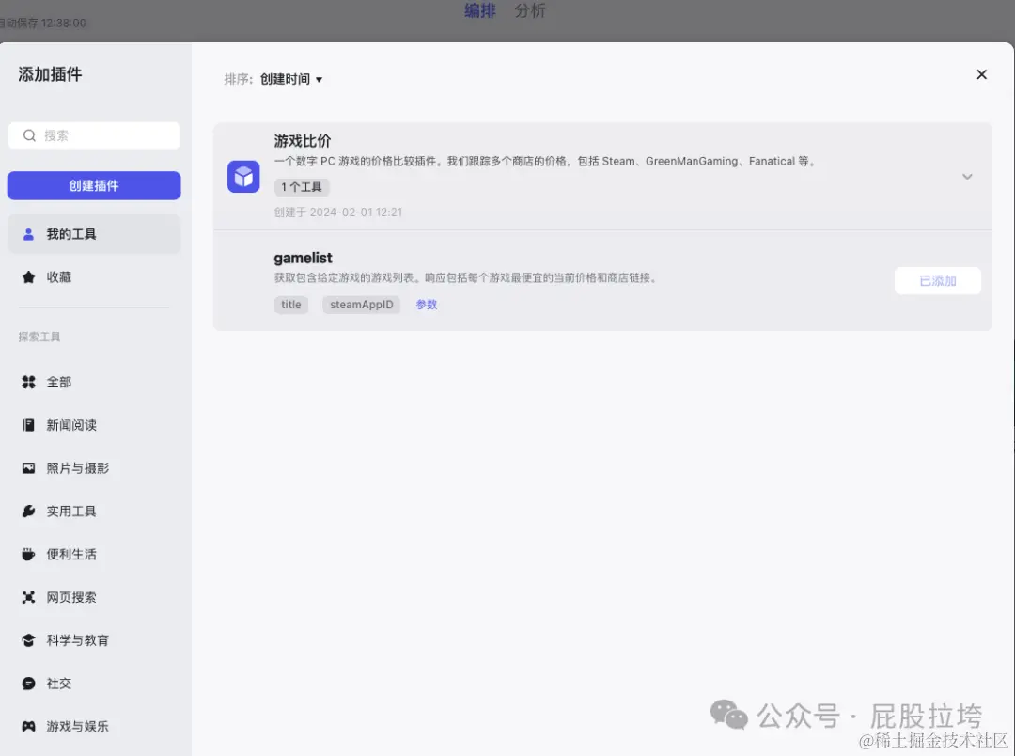Toggle the 已添加 state for gamelist
The image size is (1015, 756).
pyautogui.click(x=937, y=280)
